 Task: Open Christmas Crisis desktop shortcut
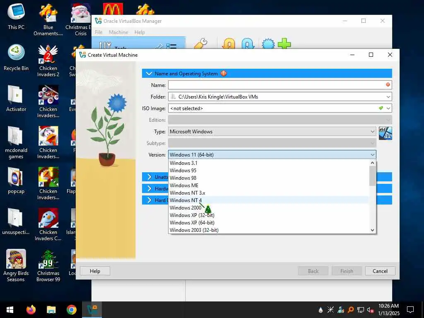[x=80, y=19]
